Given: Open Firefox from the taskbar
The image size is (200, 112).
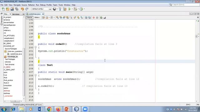Looking at the screenshot, I should coord(58,109).
